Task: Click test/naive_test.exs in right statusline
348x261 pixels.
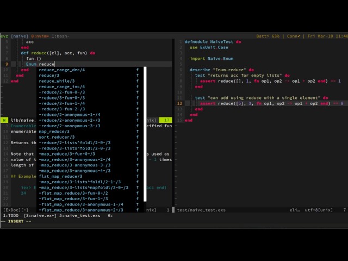Action: click(201, 210)
